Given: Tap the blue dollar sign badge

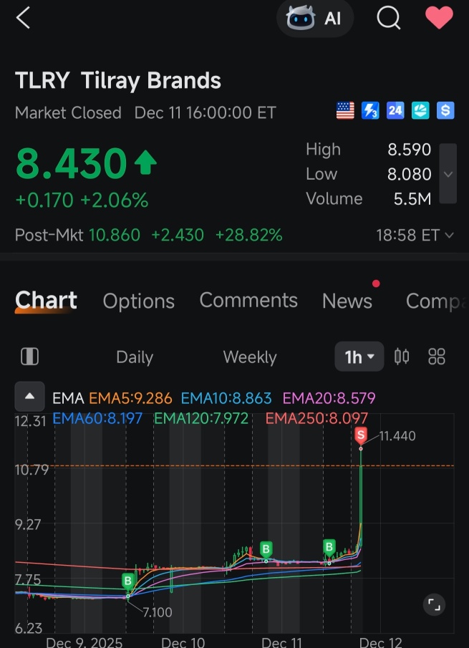Looking at the screenshot, I should point(445,110).
